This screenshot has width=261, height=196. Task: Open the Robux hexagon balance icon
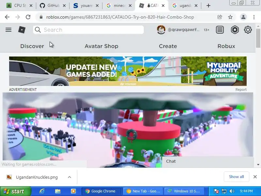coord(235,30)
